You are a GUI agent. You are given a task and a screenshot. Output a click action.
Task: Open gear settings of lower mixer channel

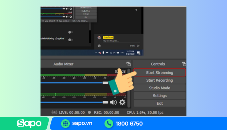point(122,102)
